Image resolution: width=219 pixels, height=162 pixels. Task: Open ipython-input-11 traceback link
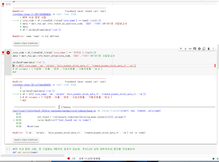32,14
